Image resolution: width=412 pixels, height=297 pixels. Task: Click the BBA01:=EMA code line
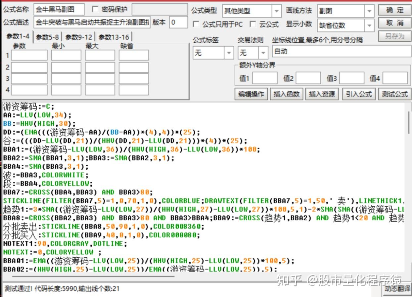pos(149,261)
